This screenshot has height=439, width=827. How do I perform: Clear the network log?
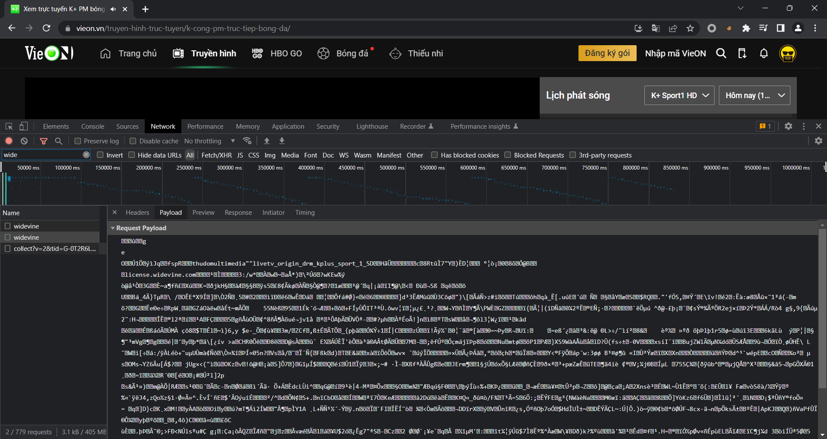pyautogui.click(x=24, y=141)
